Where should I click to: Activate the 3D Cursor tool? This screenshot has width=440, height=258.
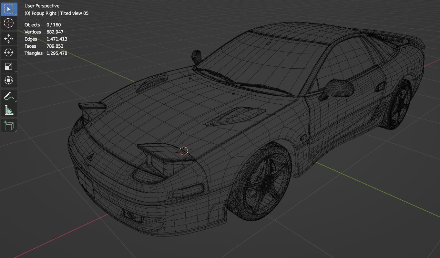click(9, 23)
